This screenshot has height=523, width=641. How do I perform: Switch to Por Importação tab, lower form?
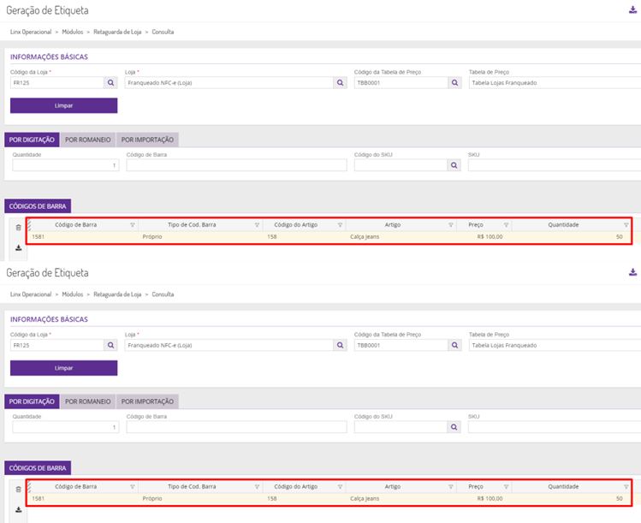pos(147,401)
